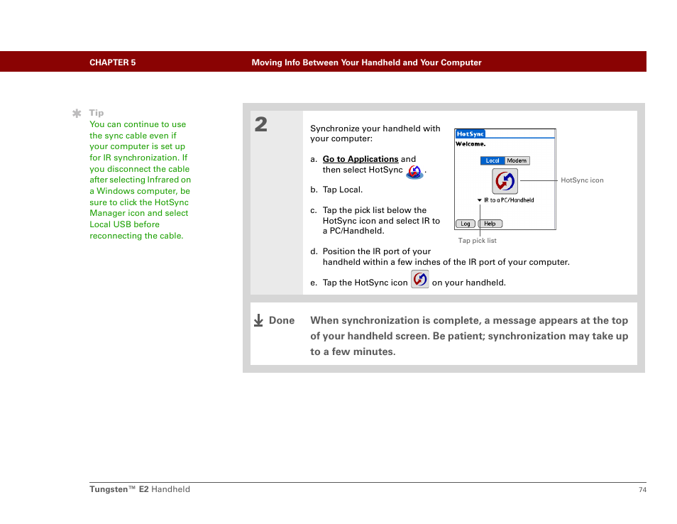Click the "Tap Local." step text
The image size is (677, 524).
coord(343,190)
